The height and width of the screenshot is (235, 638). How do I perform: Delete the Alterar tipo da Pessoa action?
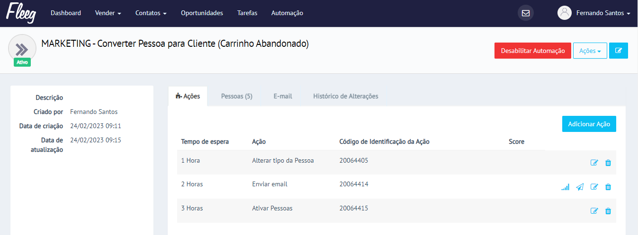[608, 163]
